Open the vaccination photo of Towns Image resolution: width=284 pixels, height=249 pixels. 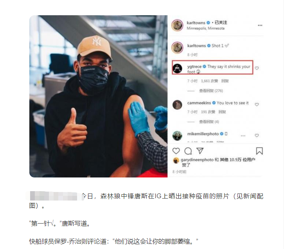[98, 96]
